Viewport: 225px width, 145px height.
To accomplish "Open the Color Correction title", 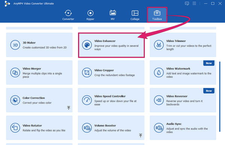I will pos(34,98).
